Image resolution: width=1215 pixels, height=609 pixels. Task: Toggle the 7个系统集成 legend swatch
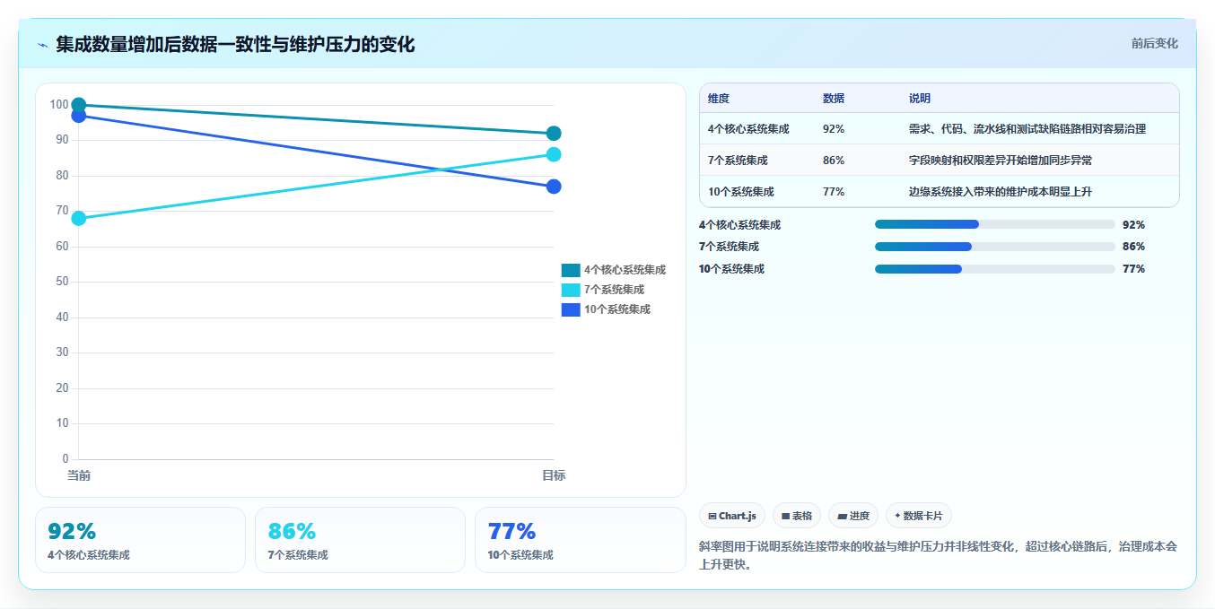(571, 290)
